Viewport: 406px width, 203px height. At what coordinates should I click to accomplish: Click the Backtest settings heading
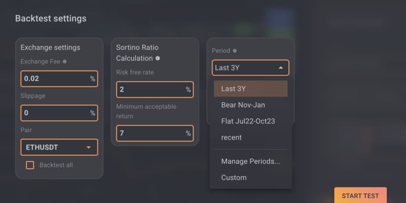point(51,19)
